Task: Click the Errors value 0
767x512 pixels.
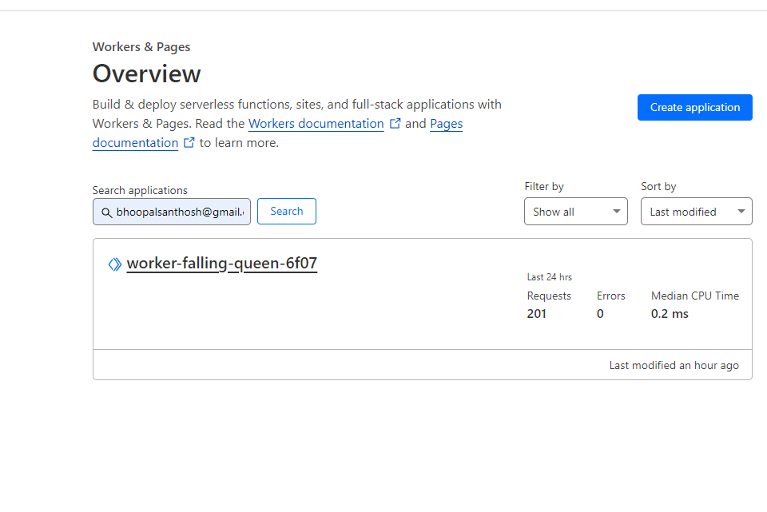Action: point(600,314)
